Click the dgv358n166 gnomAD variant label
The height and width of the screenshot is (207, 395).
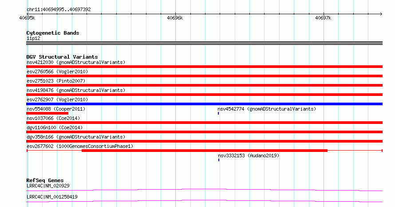[76, 137]
